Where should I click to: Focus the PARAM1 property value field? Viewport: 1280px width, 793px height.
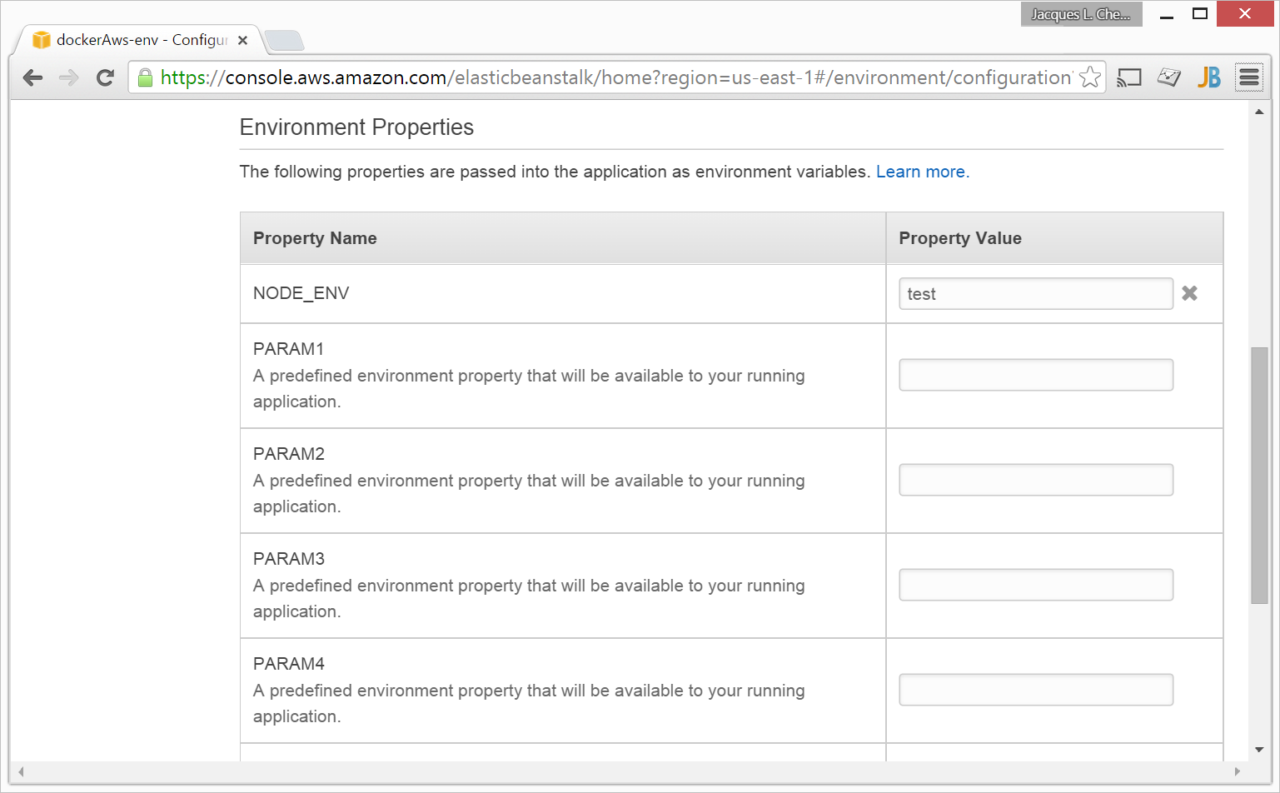[1035, 375]
